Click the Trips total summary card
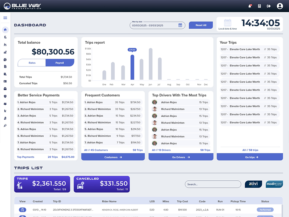Image resolution: width=289 pixels, height=217 pixels. coord(42,184)
